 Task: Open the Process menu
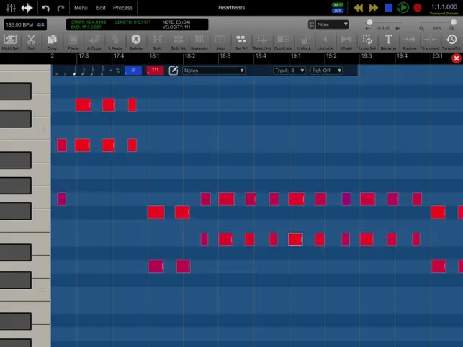pos(123,8)
